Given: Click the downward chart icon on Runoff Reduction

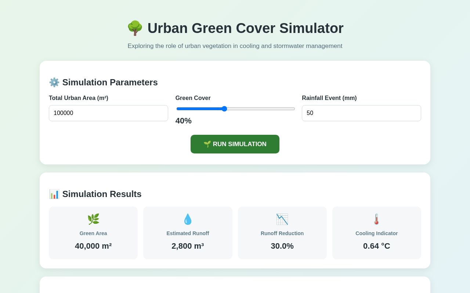Looking at the screenshot, I should click(282, 219).
